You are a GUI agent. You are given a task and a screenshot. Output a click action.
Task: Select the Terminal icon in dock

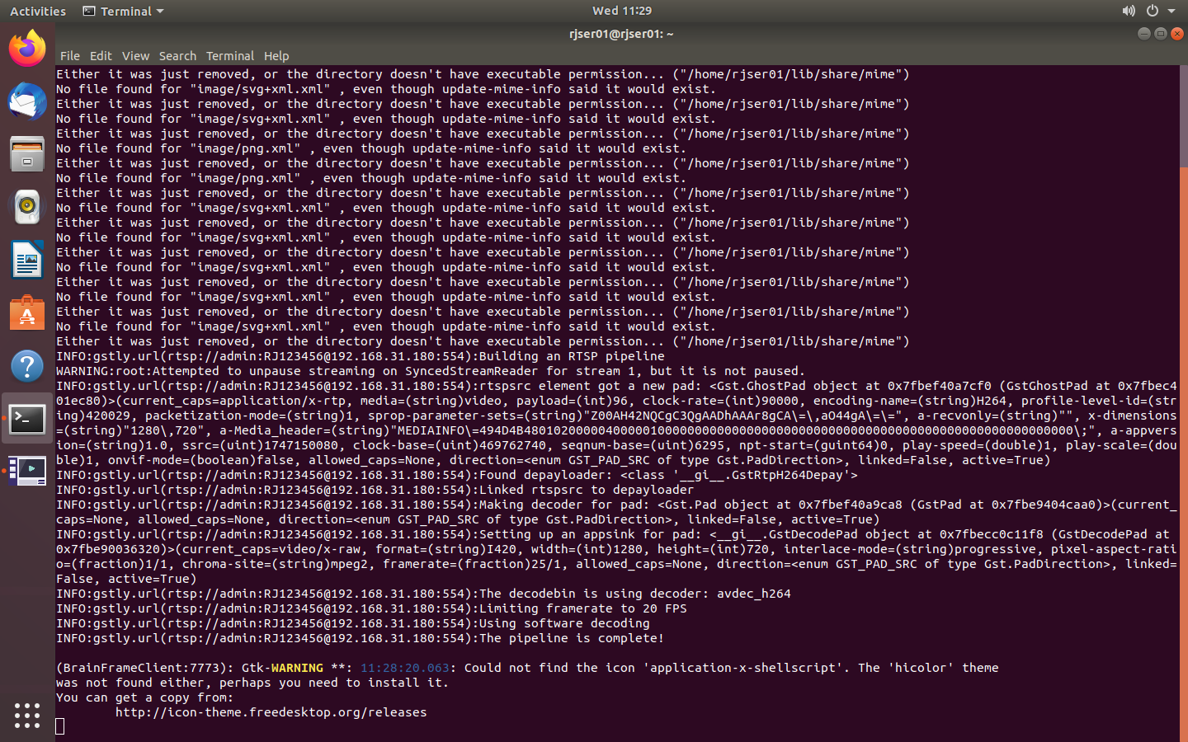[x=27, y=419]
